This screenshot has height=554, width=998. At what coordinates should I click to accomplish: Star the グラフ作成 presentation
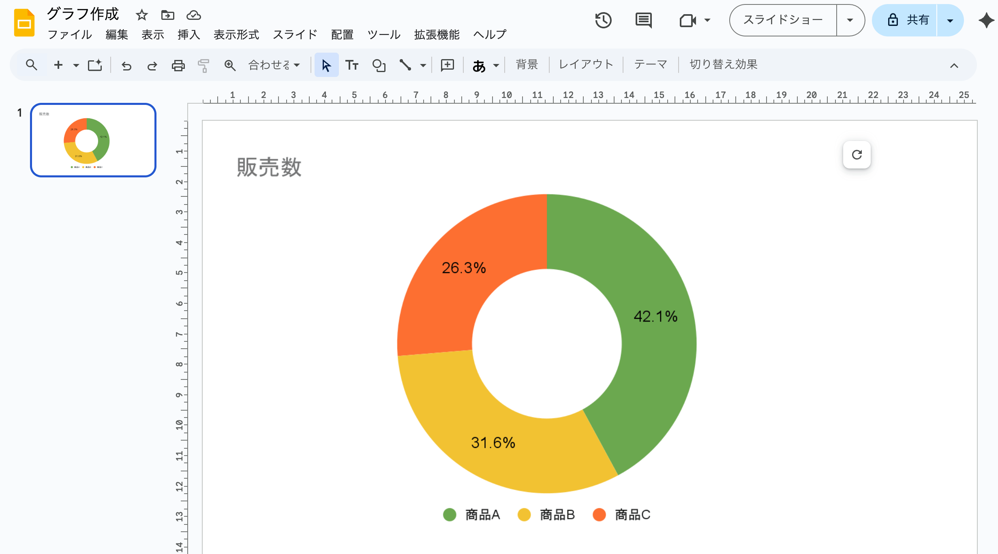point(141,15)
